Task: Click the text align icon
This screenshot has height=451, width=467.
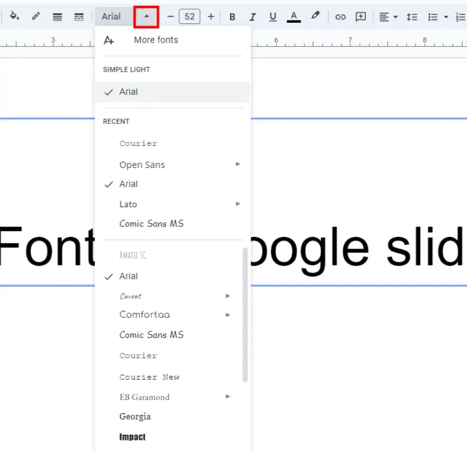Action: 384,17
